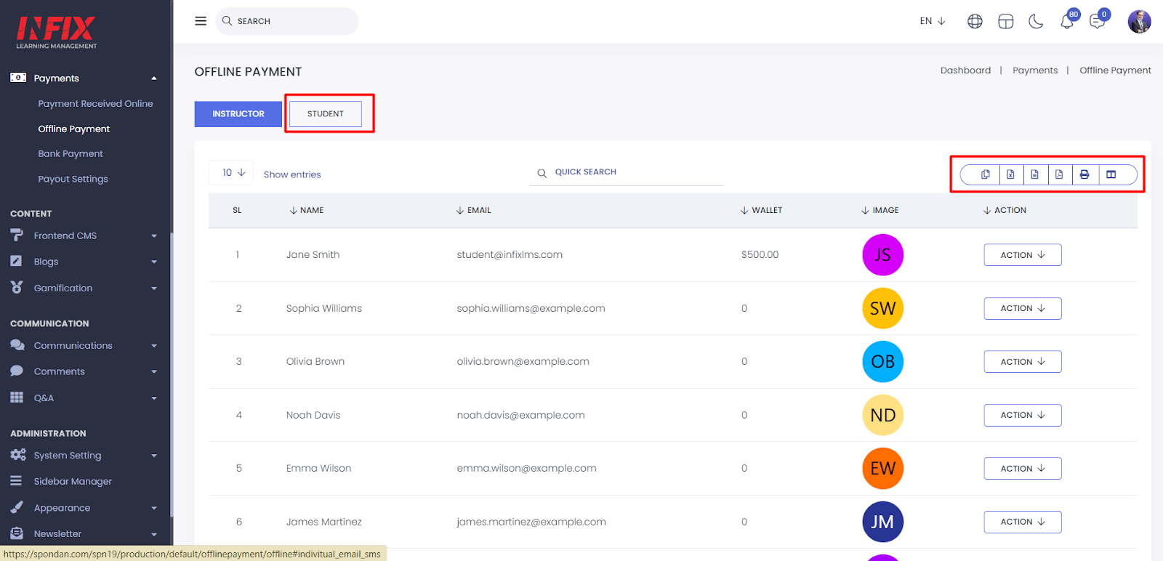Click email student@infixlms.com
This screenshot has width=1163, height=561.
tap(510, 255)
